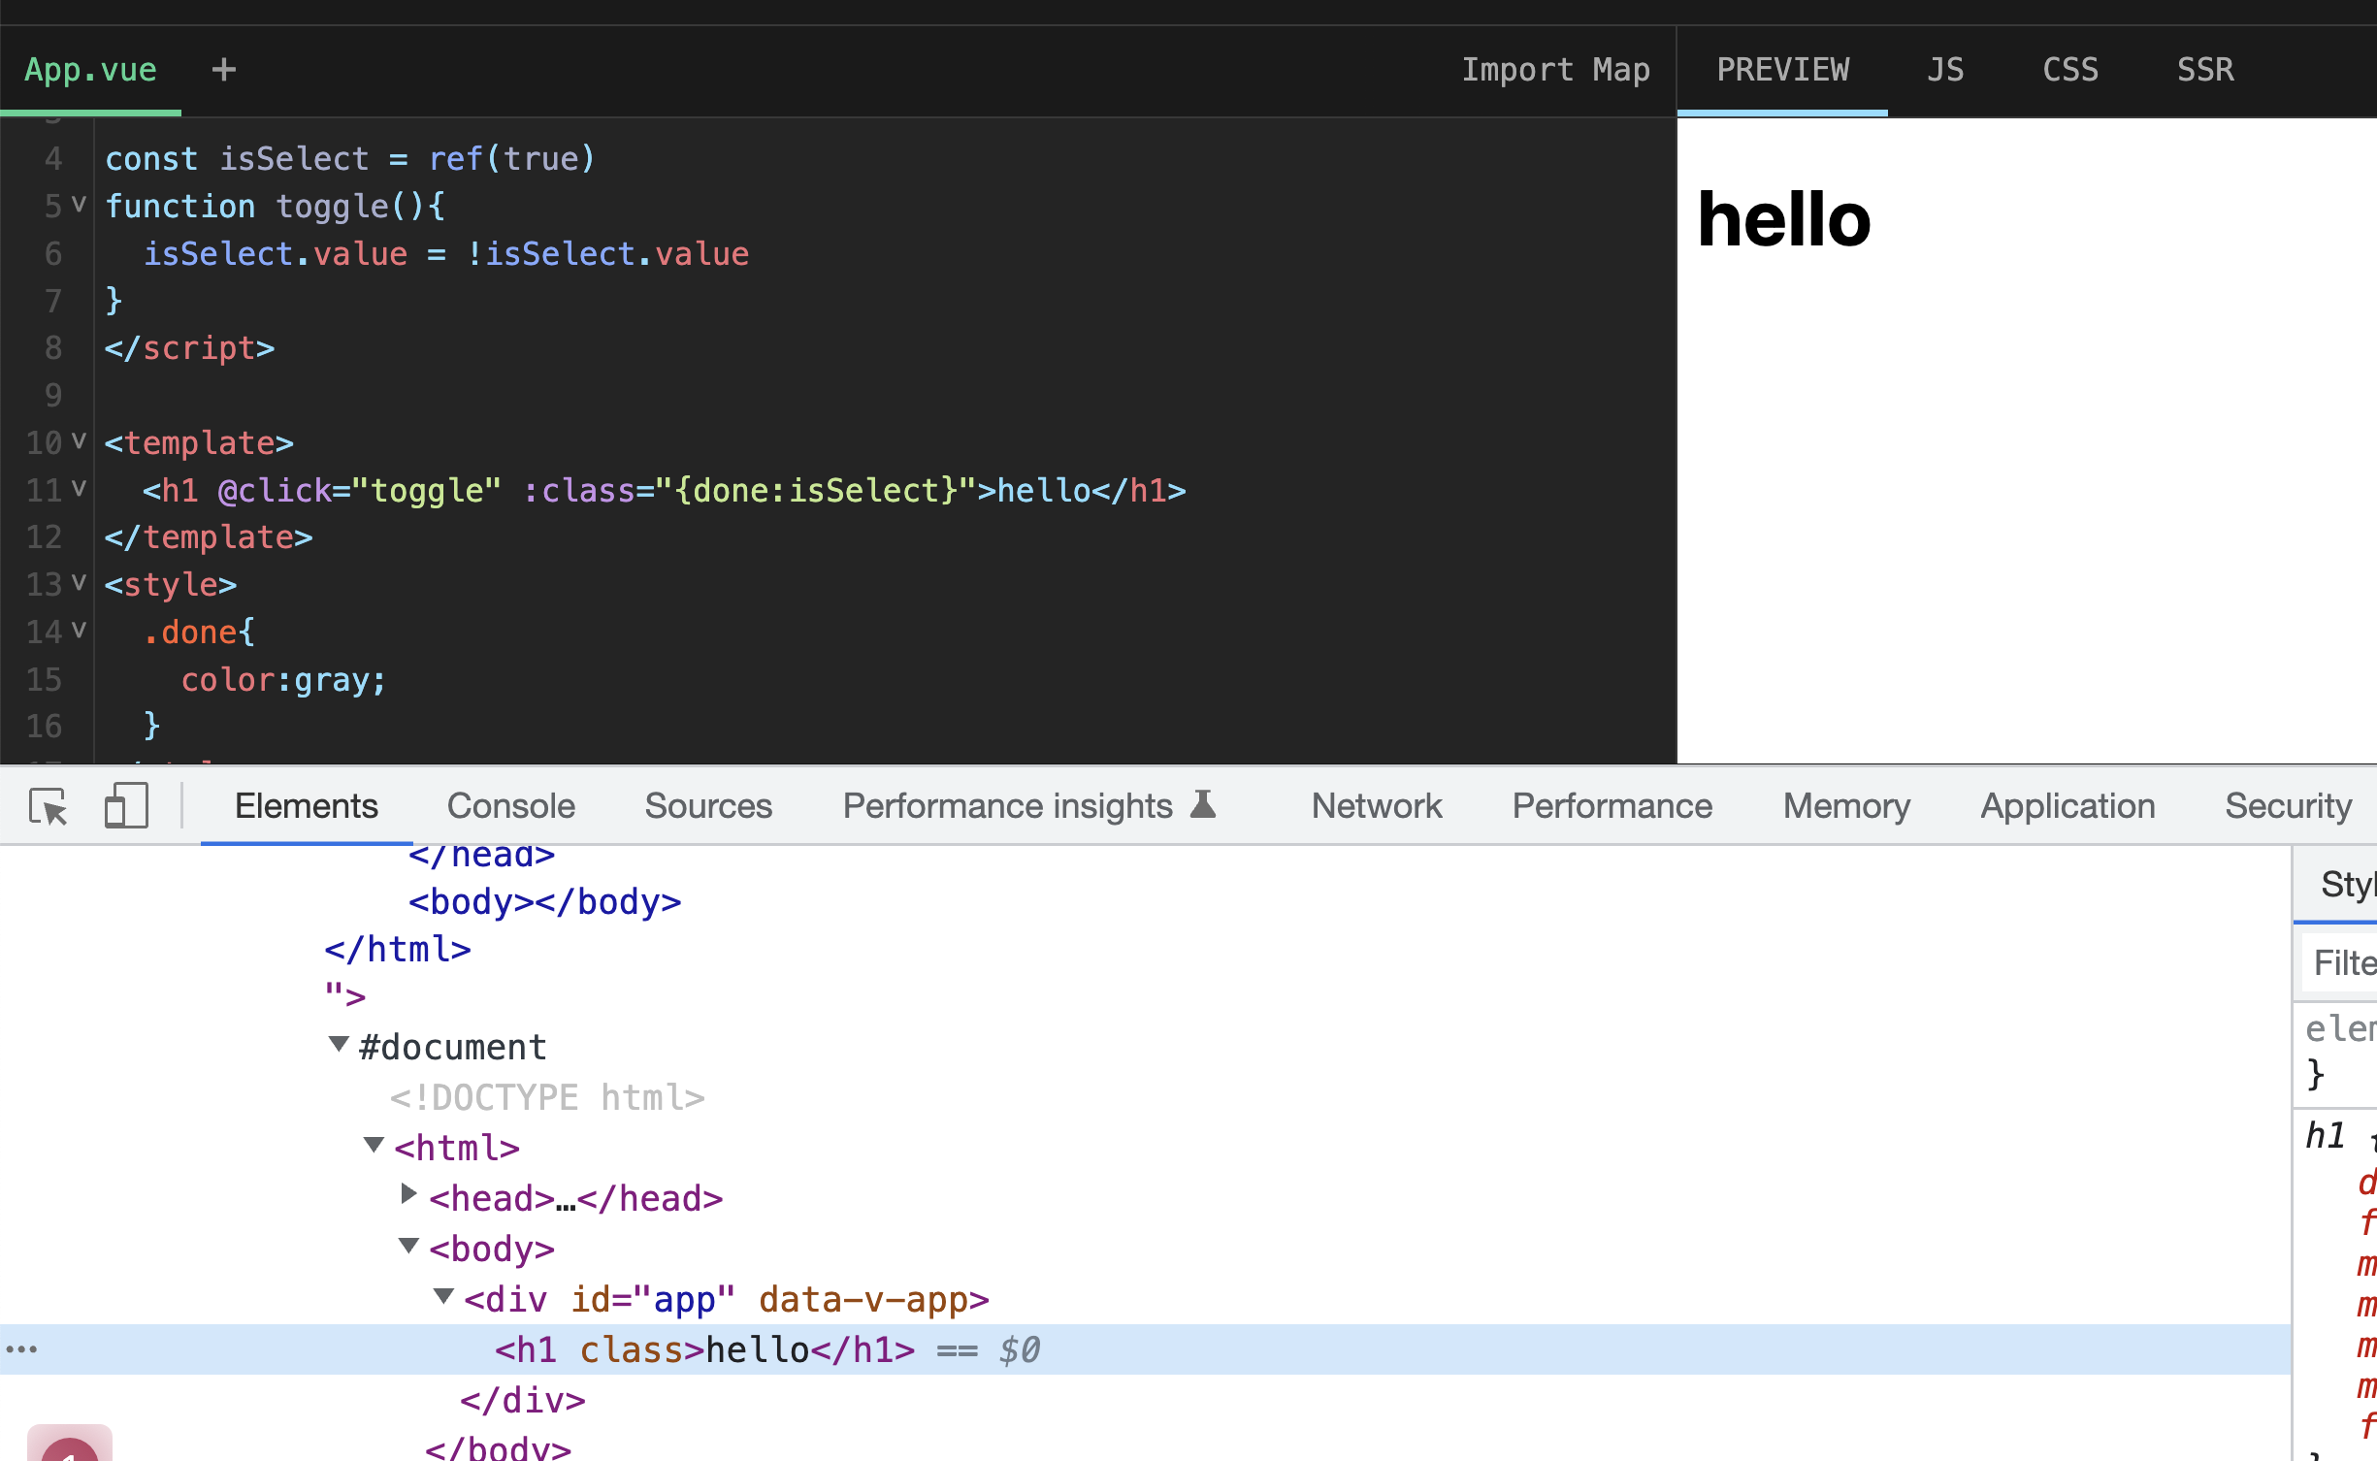
Task: Collapse the .done fold arrow on line 14
Action: 79,630
